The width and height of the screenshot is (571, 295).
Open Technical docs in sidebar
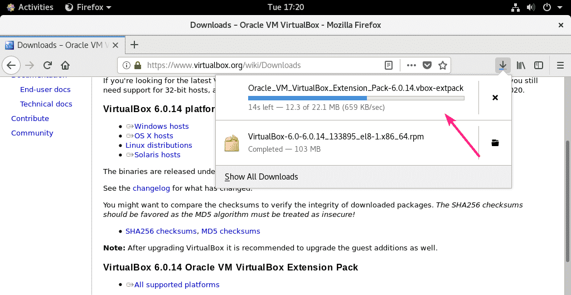point(46,104)
